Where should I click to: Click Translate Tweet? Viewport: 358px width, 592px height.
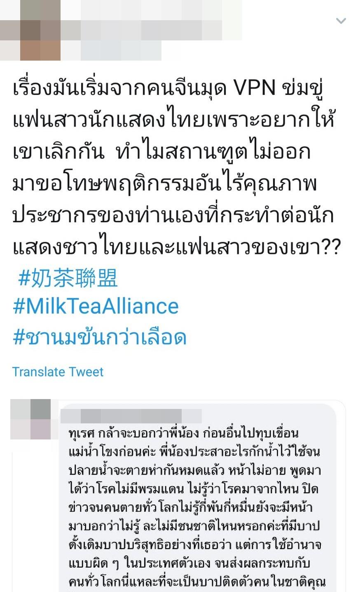(x=58, y=372)
